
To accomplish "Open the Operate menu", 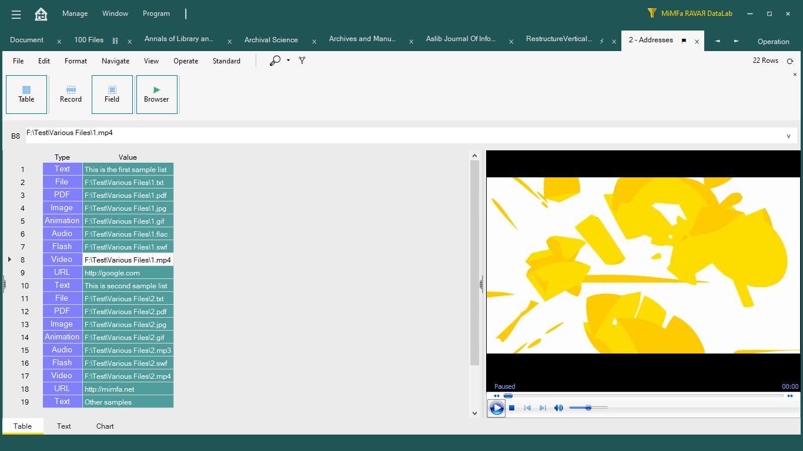I will (x=186, y=61).
